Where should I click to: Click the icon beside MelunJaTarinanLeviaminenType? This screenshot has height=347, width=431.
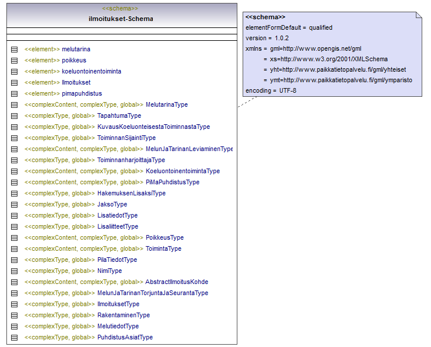point(15,149)
